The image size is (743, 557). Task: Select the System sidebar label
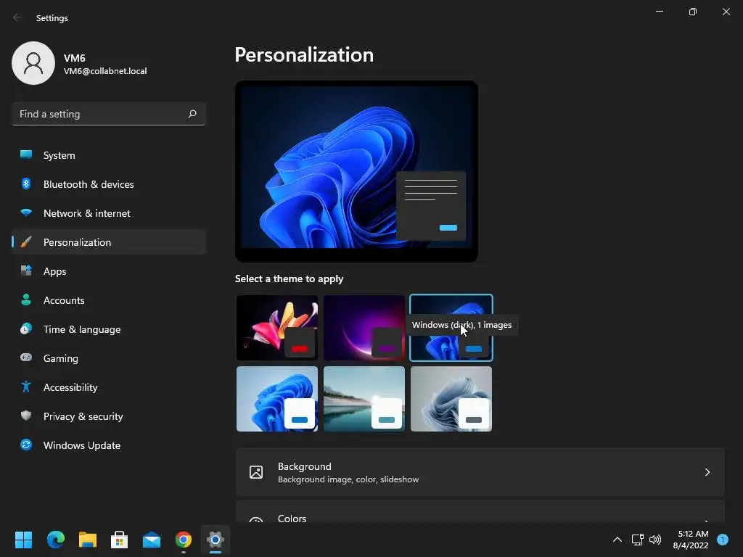[x=59, y=155]
